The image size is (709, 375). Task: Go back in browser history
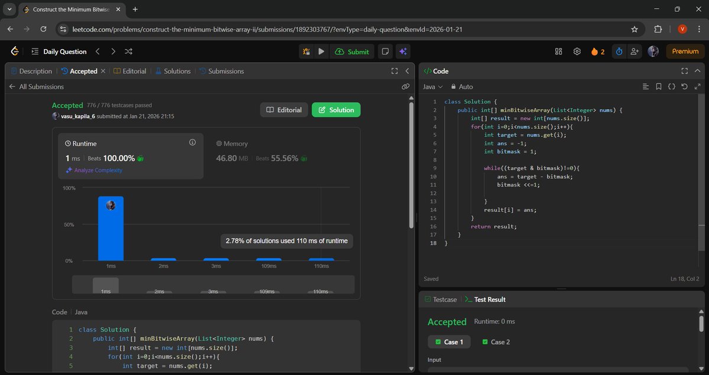[x=10, y=29]
